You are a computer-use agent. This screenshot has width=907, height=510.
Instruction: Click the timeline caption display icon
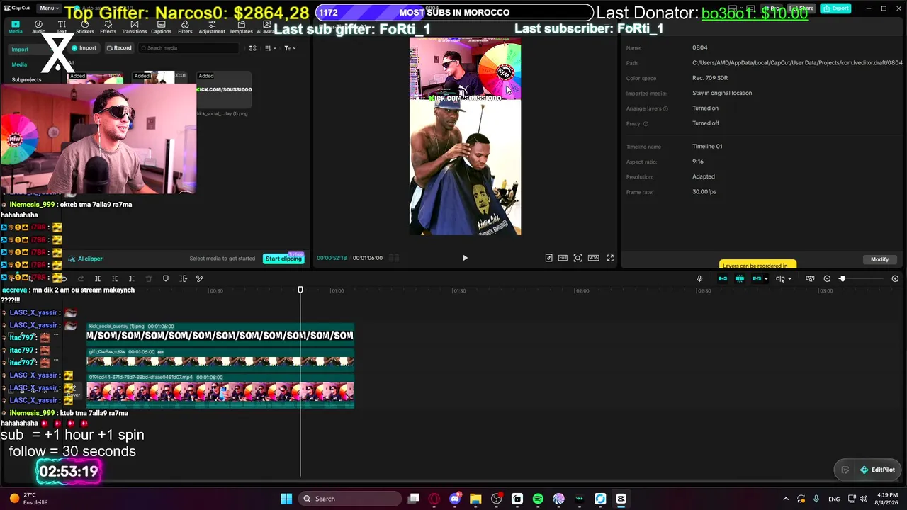click(810, 278)
